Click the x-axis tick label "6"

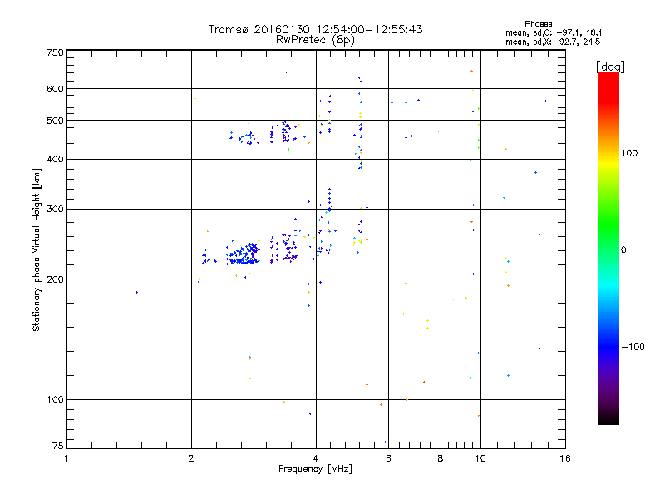[x=388, y=458]
